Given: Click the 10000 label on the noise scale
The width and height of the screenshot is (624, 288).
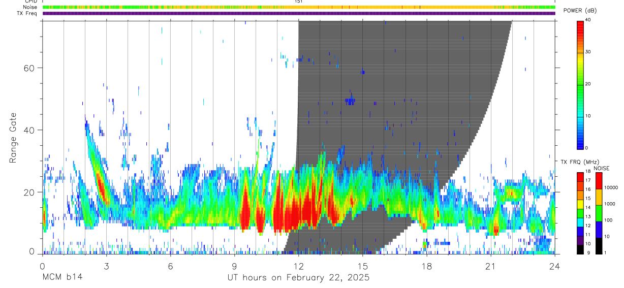Looking at the screenshot, I should (x=612, y=187).
